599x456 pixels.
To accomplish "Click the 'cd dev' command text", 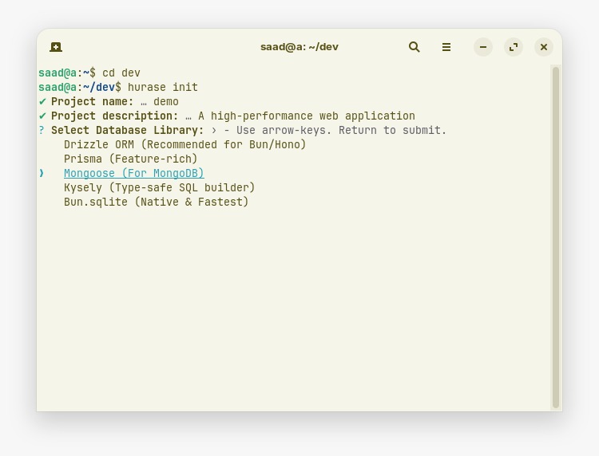I will pos(121,73).
